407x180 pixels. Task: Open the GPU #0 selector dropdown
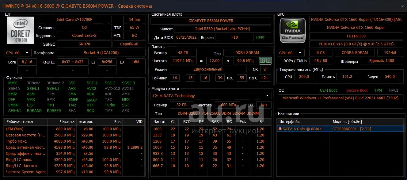coord(291,53)
